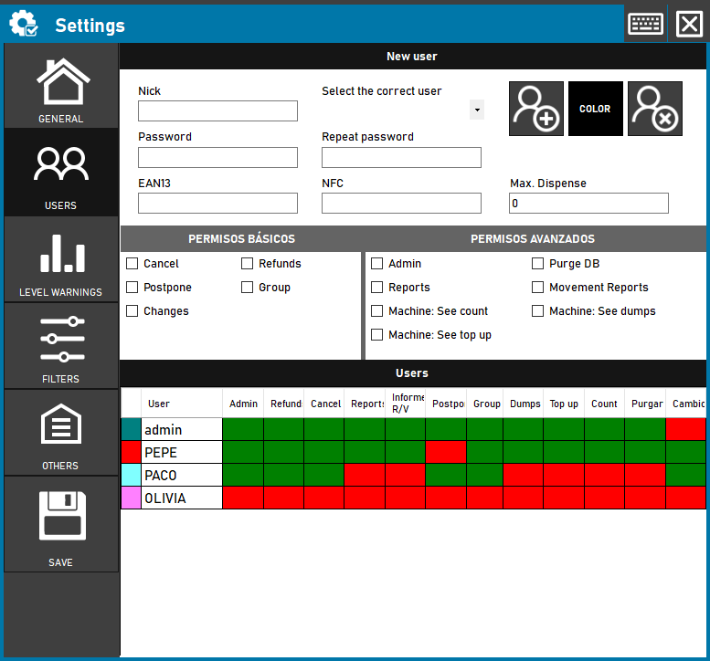Select the Users sidebar section
This screenshot has width=710, height=661.
61,173
